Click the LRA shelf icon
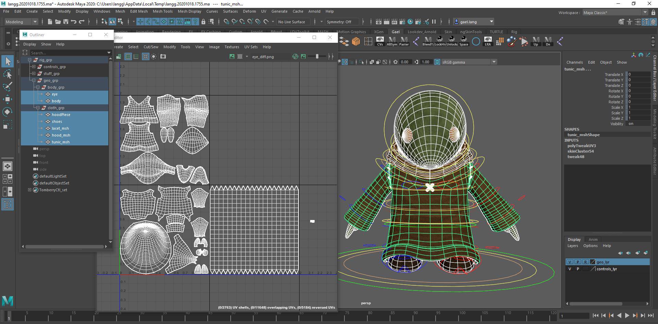This screenshot has width=658, height=324. coord(487,41)
